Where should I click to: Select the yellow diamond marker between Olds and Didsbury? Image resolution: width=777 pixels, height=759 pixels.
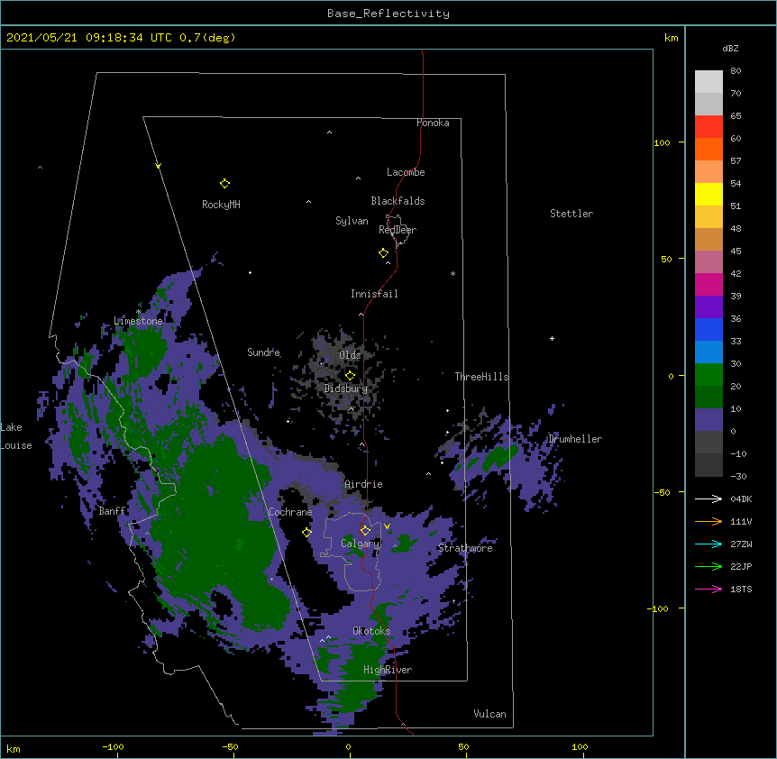(350, 376)
